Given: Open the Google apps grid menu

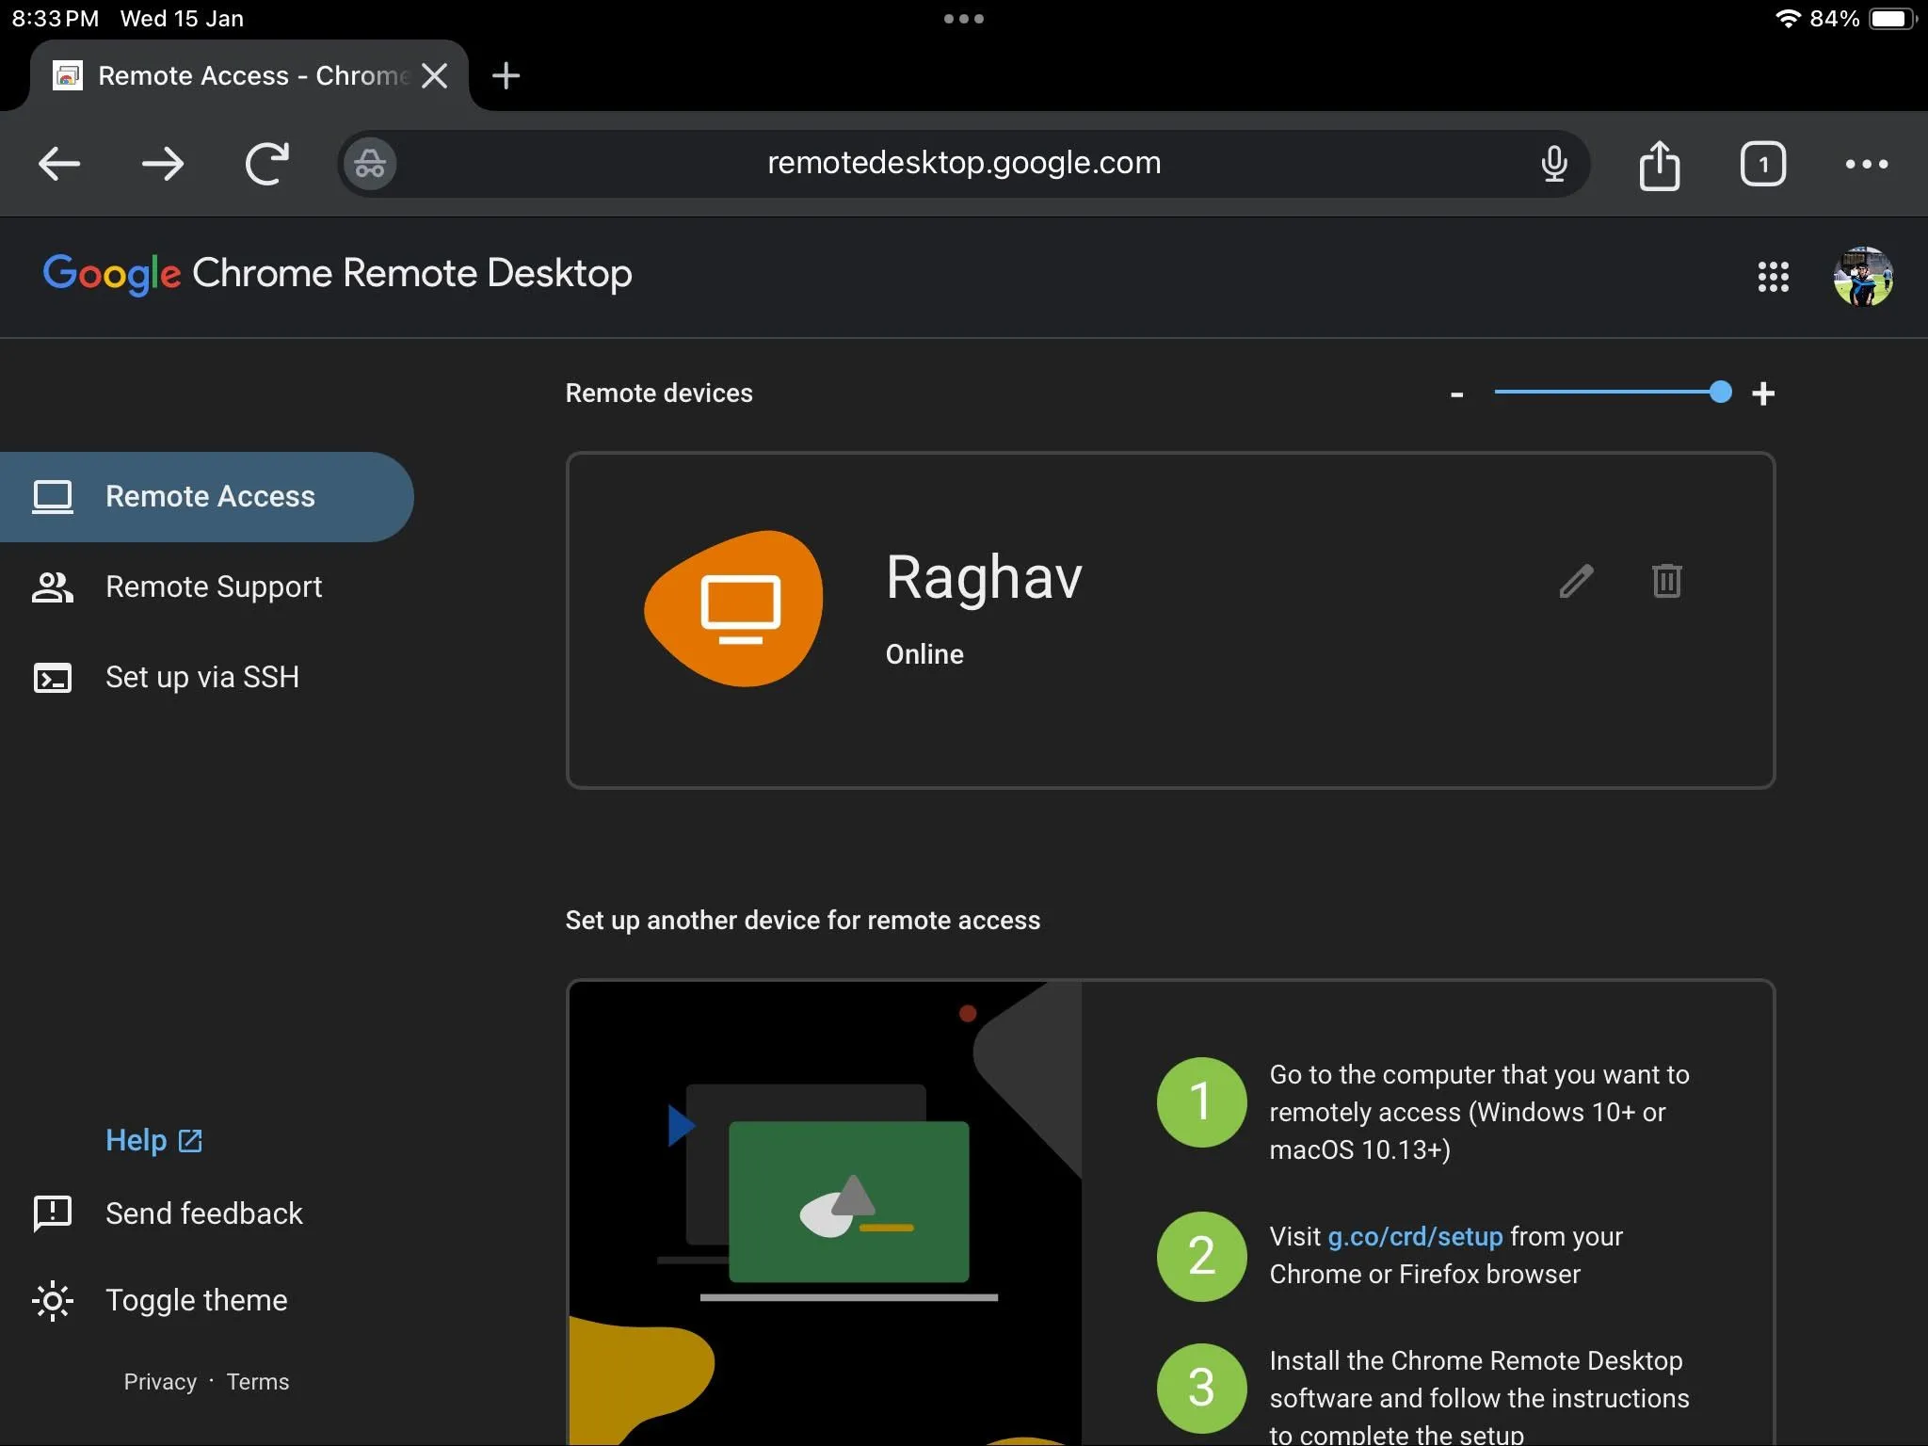Looking at the screenshot, I should coord(1774,277).
